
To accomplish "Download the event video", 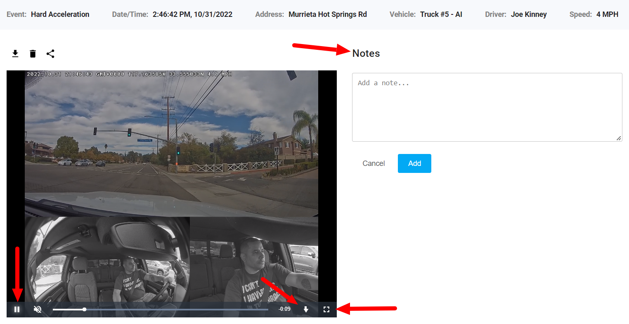I will (x=15, y=54).
